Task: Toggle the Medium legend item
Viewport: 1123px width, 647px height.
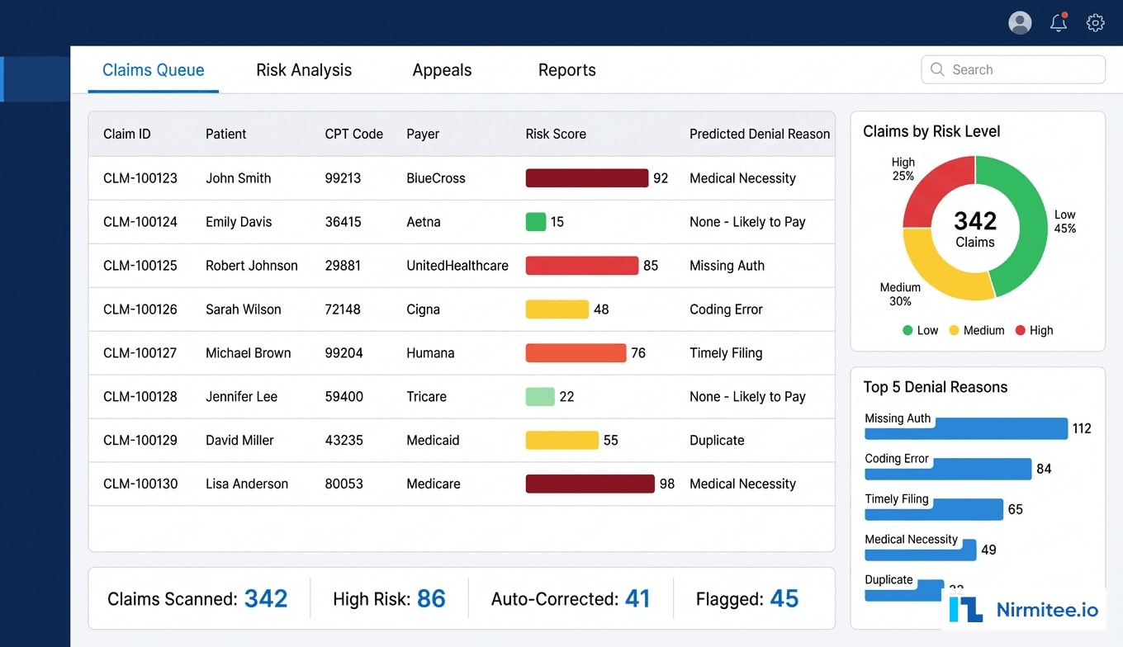Action: (974, 330)
